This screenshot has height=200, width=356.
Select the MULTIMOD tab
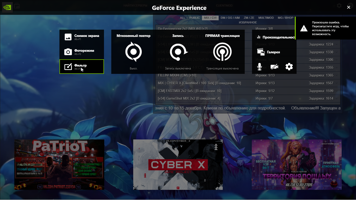tap(266, 18)
